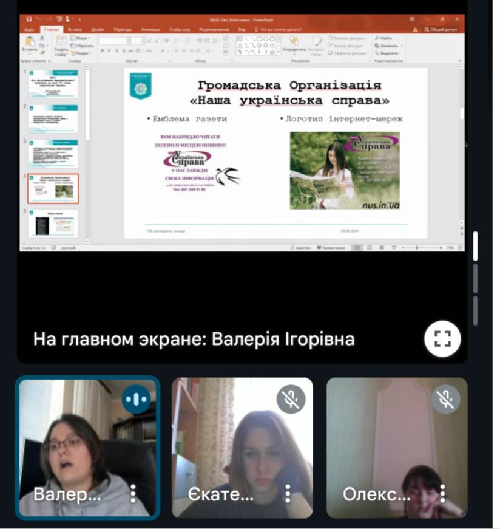The image size is (500, 529).
Task: Click the Normal view icon in status bar
Action: [x=357, y=248]
